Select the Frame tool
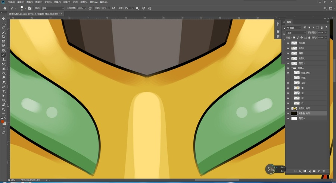 tap(3, 41)
